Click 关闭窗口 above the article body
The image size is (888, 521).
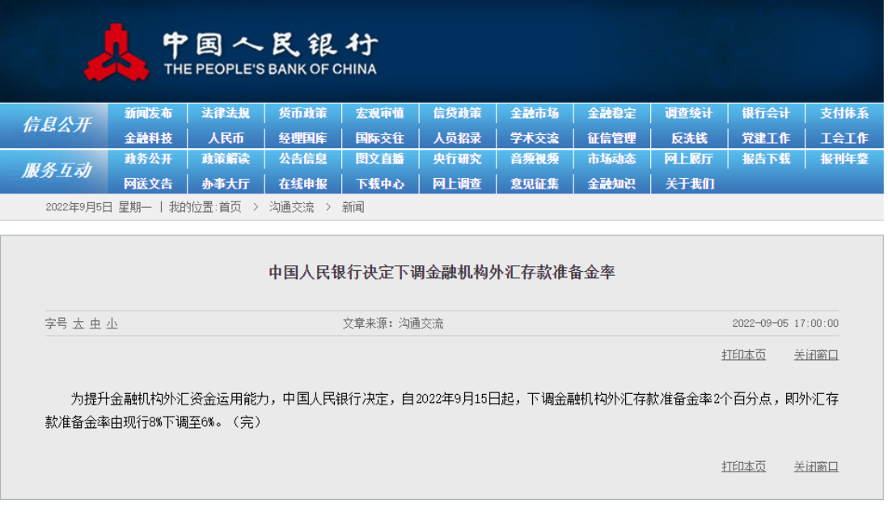tap(816, 355)
